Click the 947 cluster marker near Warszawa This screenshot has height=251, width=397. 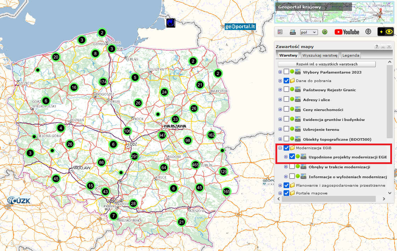162,135
